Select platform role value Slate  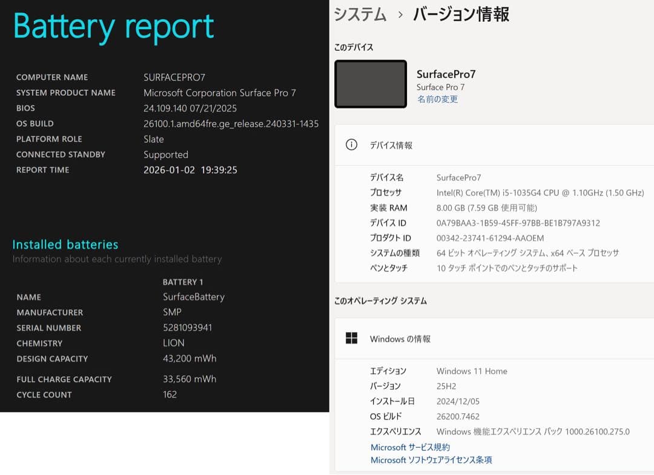153,139
